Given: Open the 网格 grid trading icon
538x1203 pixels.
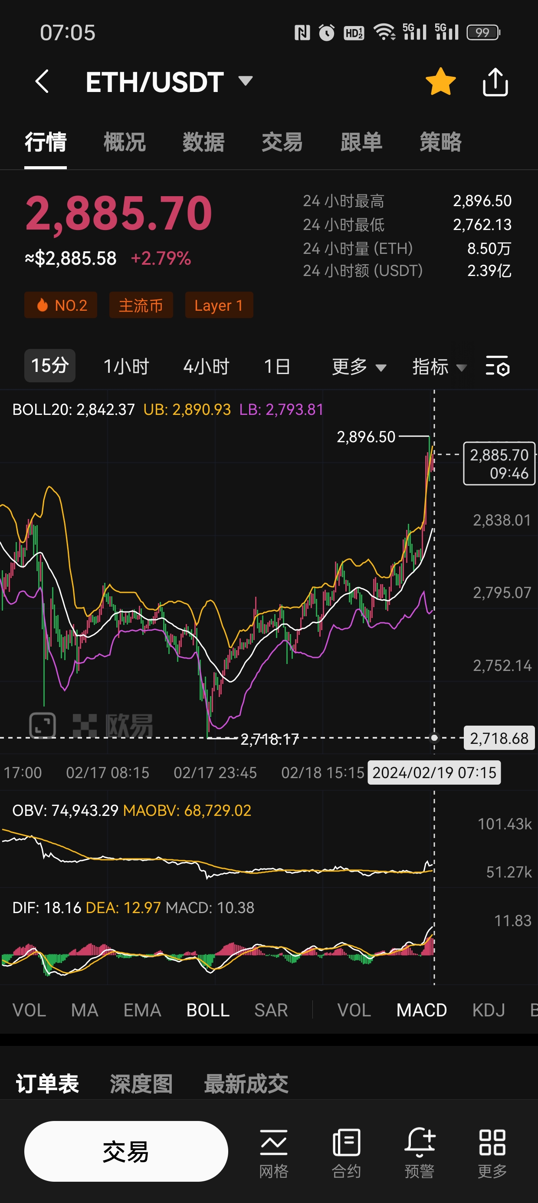Looking at the screenshot, I should pos(274,1153).
